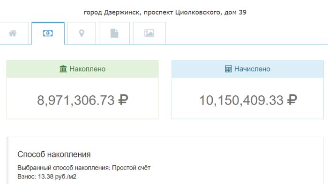The width and height of the screenshot is (328, 184).
Task: Click the Накоплено panel header text
Action: click(88, 69)
